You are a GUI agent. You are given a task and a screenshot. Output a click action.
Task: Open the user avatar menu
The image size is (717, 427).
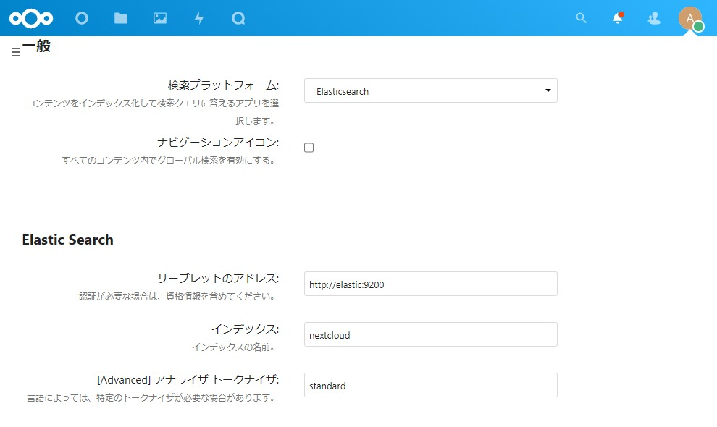pos(690,18)
